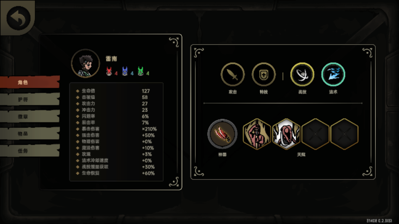Screen dimensions: 399x224
Task: Open the 战技 combat skill icon
Action: [x=302, y=75]
